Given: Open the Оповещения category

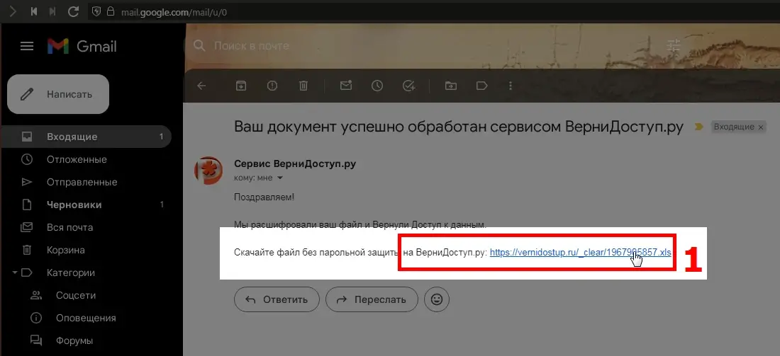Looking at the screenshot, I should coord(86,318).
